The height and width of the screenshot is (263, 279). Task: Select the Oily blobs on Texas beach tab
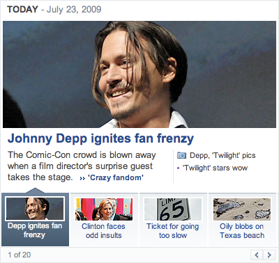242,219
